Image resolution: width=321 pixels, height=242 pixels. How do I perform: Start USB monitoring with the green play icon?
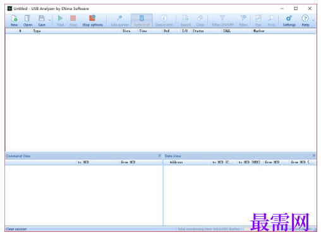click(60, 21)
